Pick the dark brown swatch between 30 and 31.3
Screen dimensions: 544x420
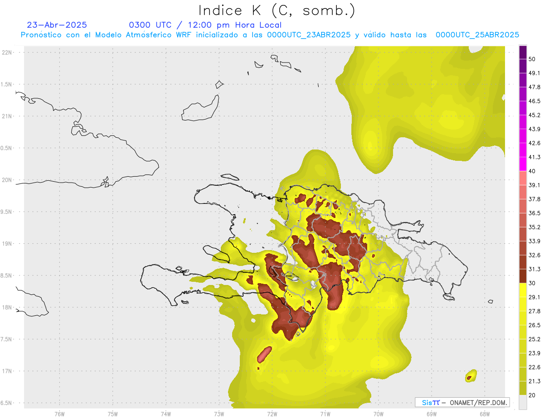click(523, 276)
